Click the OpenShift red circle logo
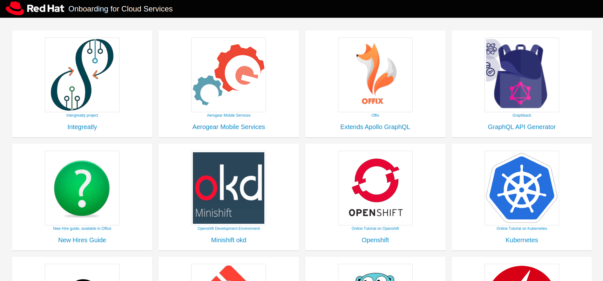Viewport: 603px width, 281px height. tap(375, 188)
